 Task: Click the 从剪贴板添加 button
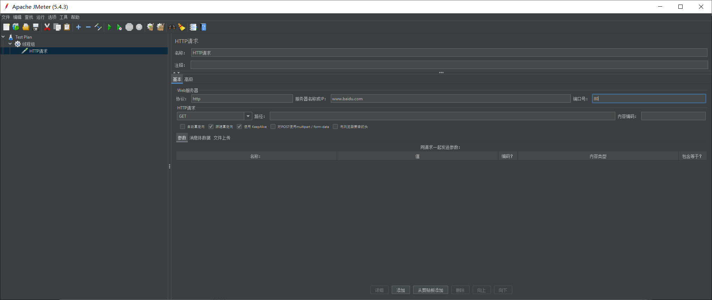click(431, 290)
